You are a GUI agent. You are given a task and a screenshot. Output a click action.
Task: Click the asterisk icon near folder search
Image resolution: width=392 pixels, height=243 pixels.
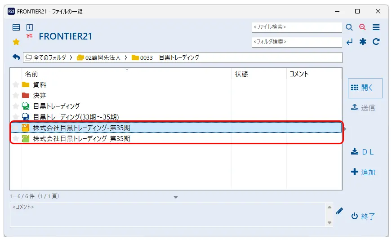tap(362, 42)
